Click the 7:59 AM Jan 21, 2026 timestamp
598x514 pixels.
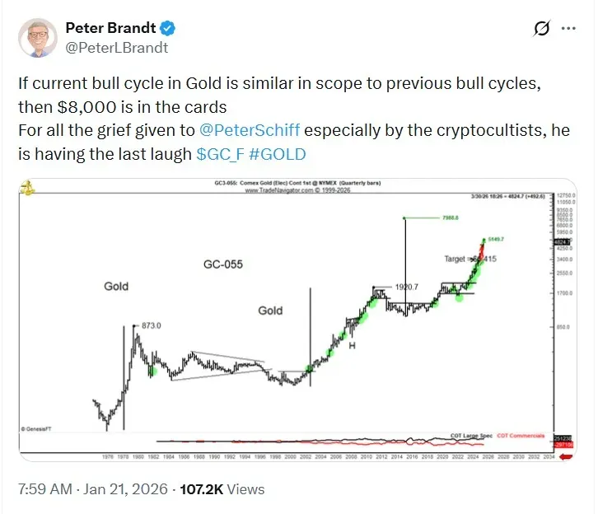coord(91,488)
